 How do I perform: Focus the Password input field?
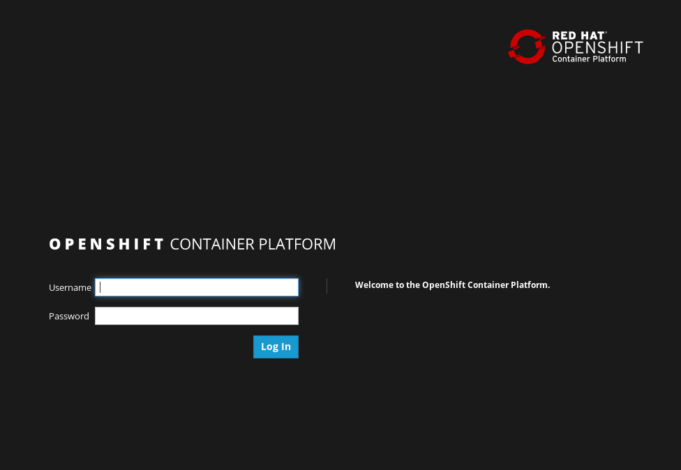[x=197, y=316]
